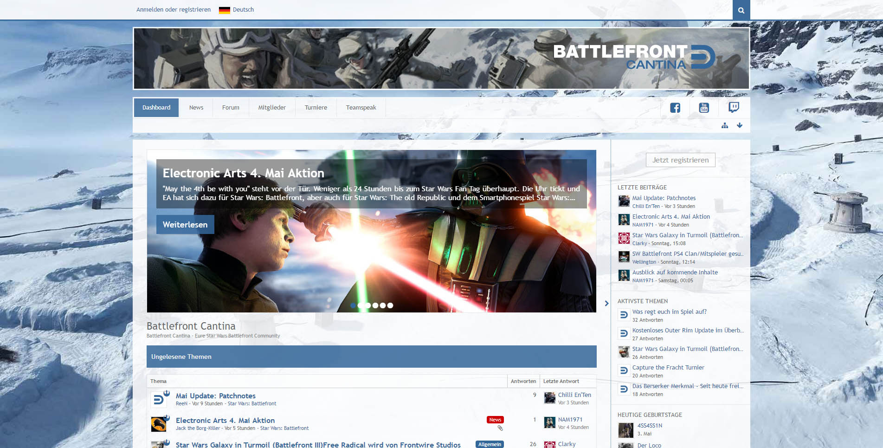Click icon beside 'Das Berserker Merkmal'
This screenshot has height=448, width=883.
[624, 389]
